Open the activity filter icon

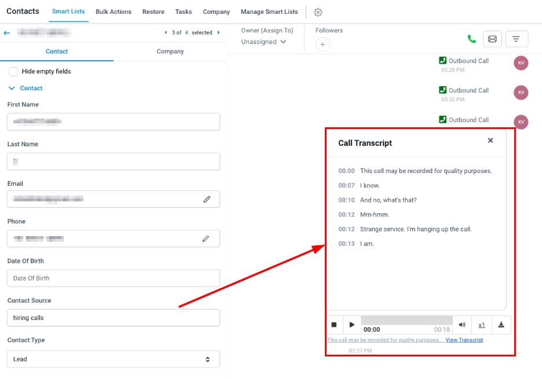coord(517,39)
